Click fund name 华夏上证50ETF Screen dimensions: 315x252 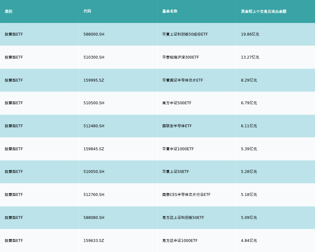pos(175,172)
